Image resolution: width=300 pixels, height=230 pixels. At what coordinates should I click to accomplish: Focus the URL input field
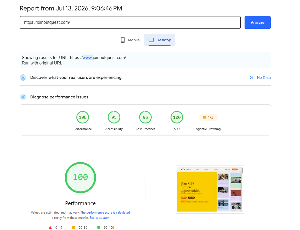[130, 22]
